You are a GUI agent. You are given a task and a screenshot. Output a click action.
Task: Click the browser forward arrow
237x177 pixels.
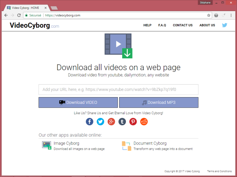point(13,15)
